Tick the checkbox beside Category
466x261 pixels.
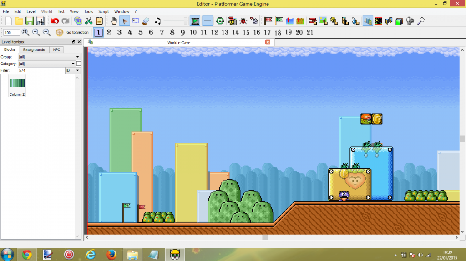coord(79,64)
